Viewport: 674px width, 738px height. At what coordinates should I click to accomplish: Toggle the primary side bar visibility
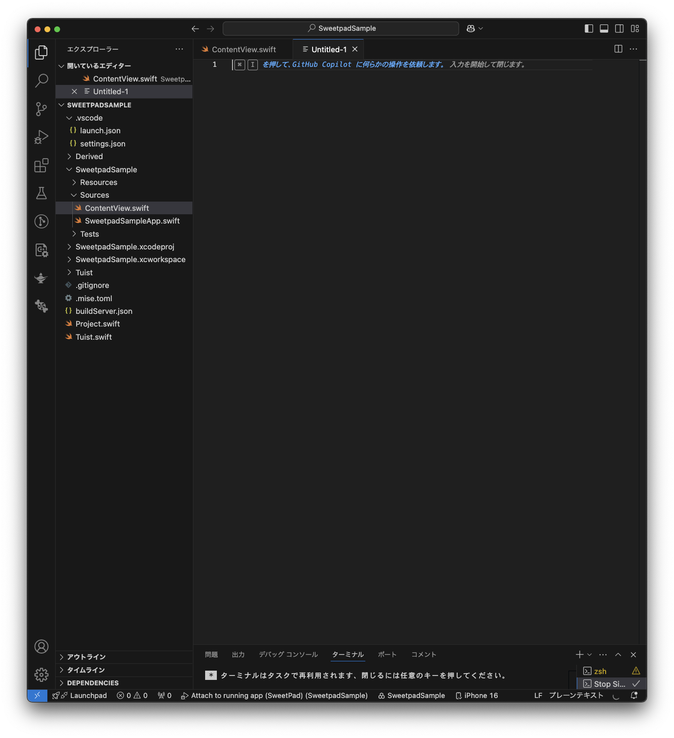click(588, 28)
